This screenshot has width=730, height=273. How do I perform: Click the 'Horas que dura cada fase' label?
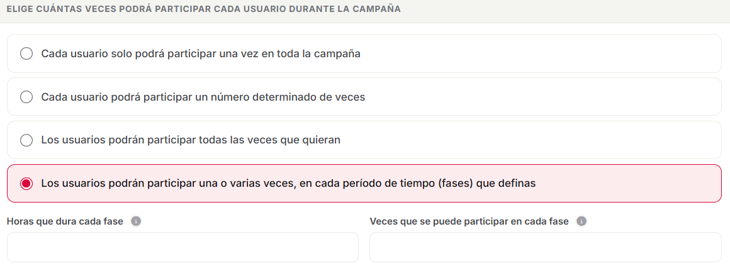65,221
